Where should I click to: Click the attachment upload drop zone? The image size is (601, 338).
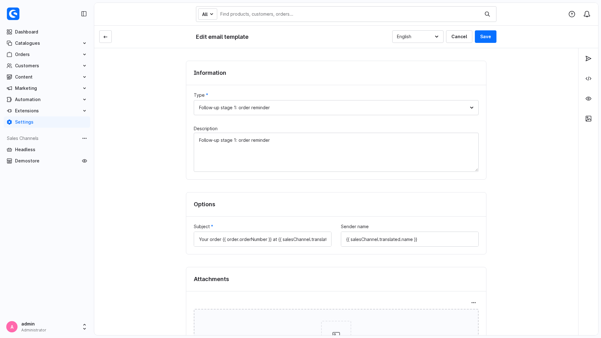pyautogui.click(x=336, y=322)
